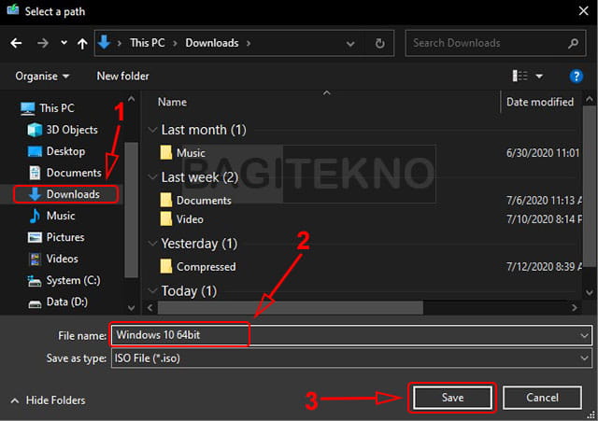Click the date 6/30/2020 11:01

tap(543, 153)
